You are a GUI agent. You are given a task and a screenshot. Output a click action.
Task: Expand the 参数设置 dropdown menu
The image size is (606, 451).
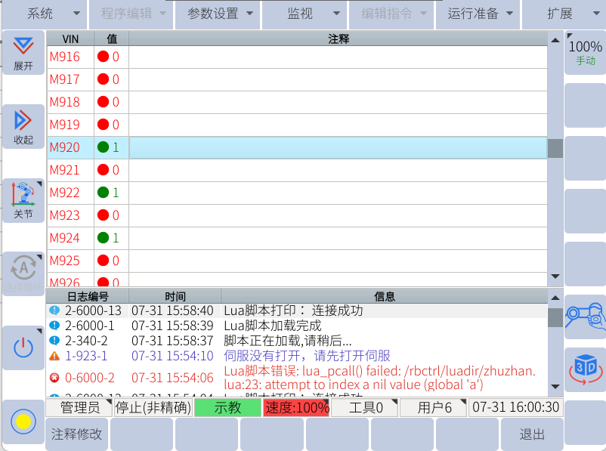(x=217, y=14)
